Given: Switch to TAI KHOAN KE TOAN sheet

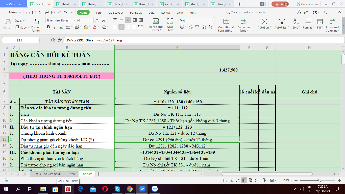Looking at the screenshot, I should click(48, 174).
